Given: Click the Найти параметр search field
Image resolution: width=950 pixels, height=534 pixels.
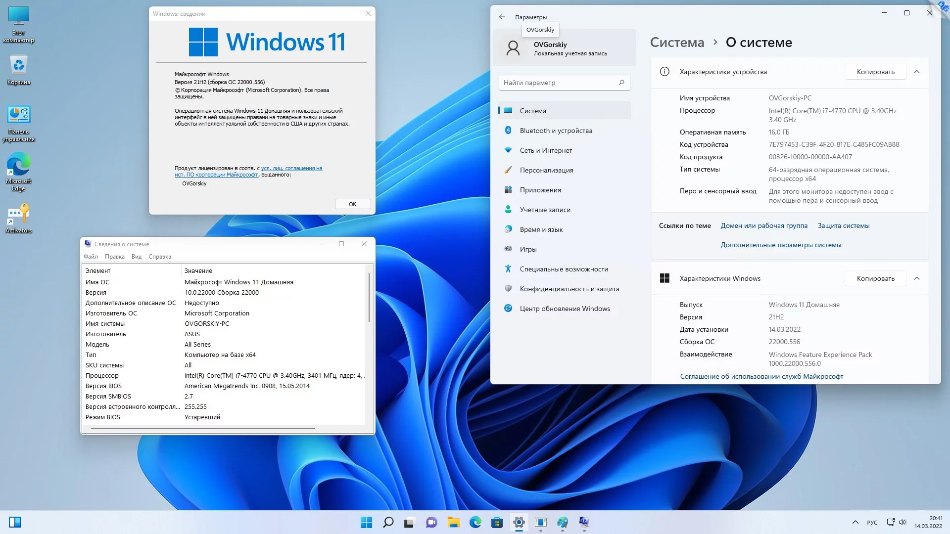Looking at the screenshot, I should [x=559, y=83].
